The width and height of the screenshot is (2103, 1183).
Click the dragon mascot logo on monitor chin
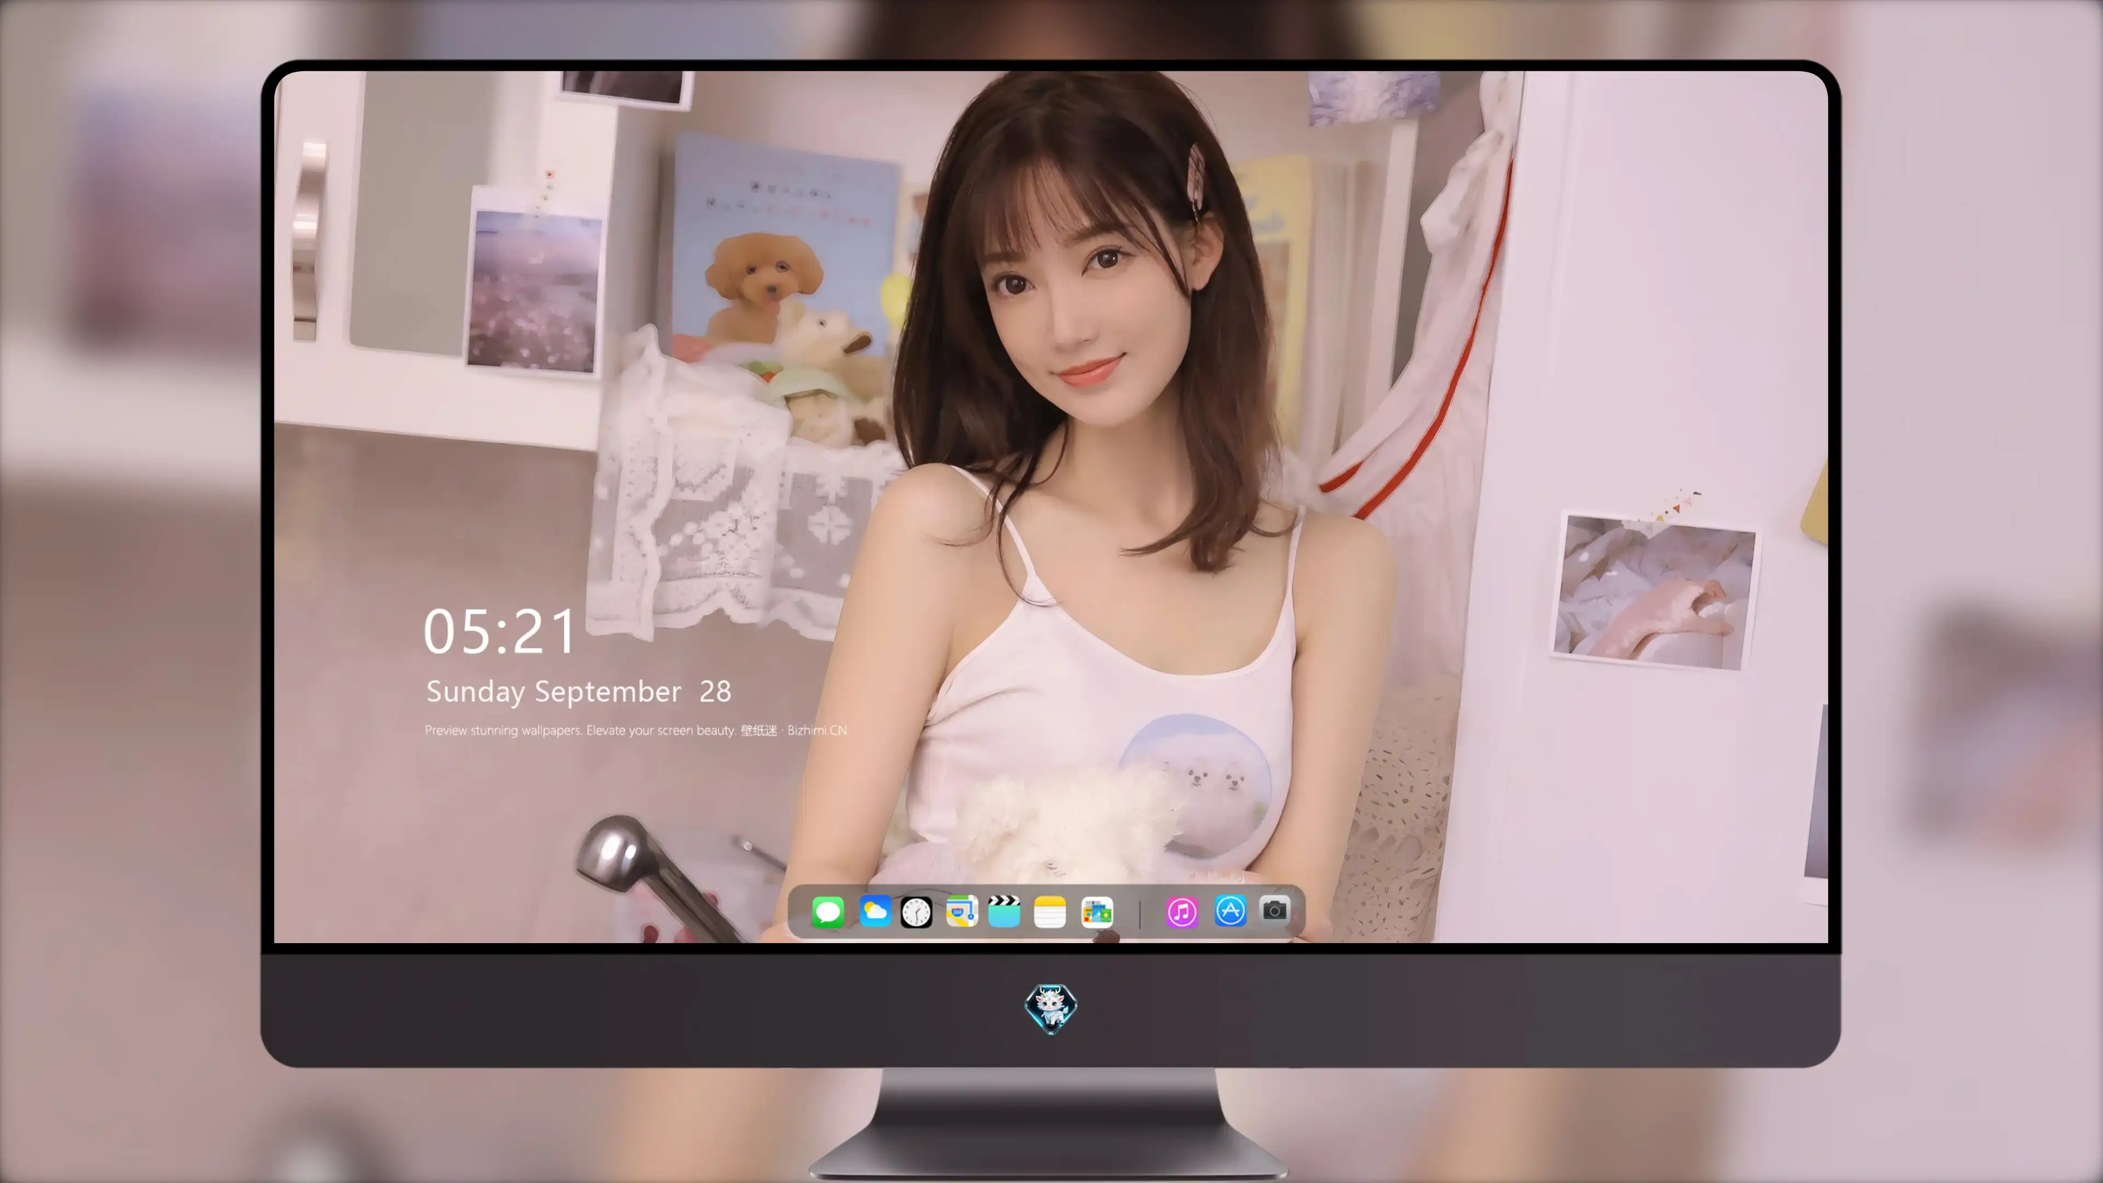[x=1051, y=1008]
